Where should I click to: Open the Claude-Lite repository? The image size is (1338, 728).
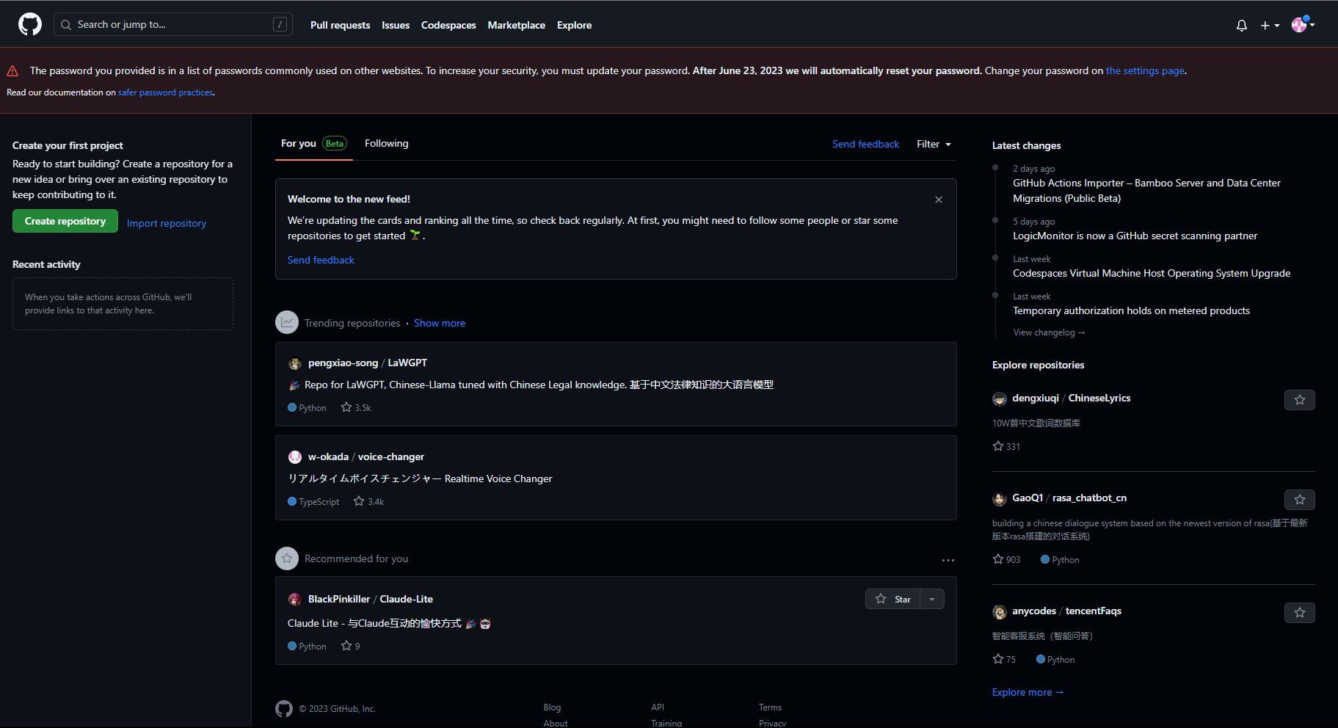click(406, 599)
